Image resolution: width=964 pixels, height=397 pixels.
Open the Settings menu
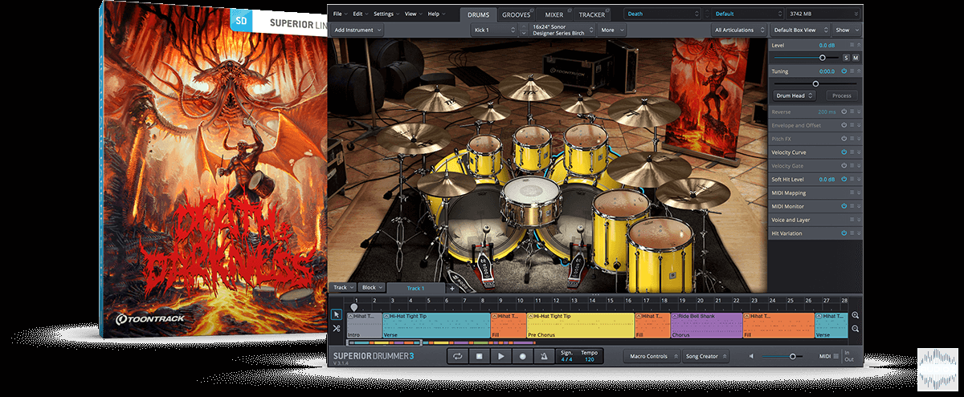click(386, 14)
